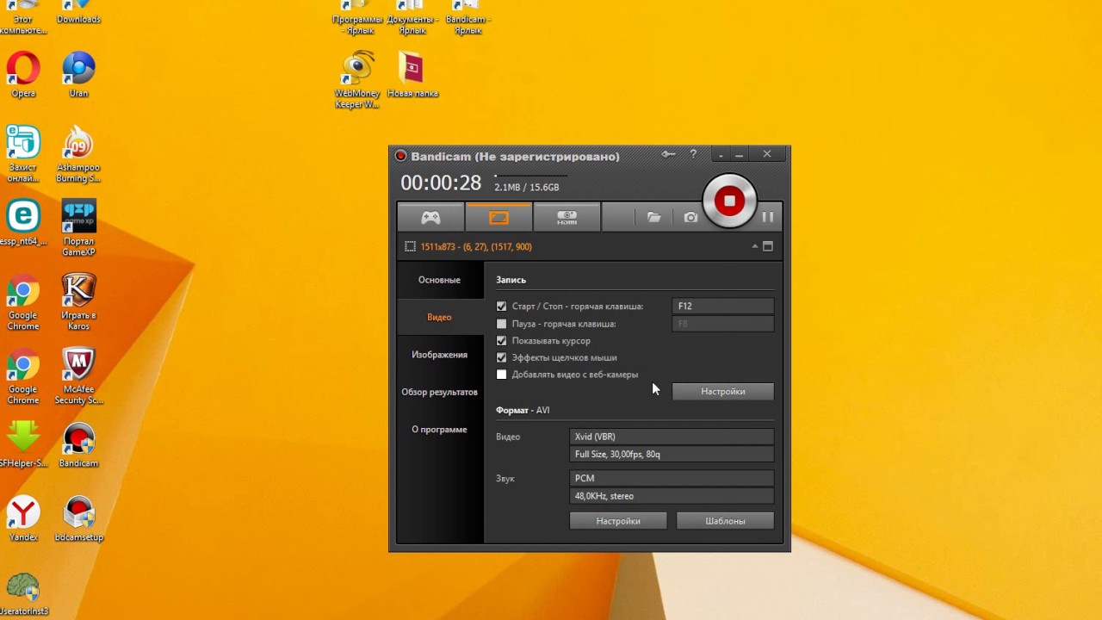The height and width of the screenshot is (620, 1102).
Task: Open the Видео settings tab
Action: coord(439,317)
